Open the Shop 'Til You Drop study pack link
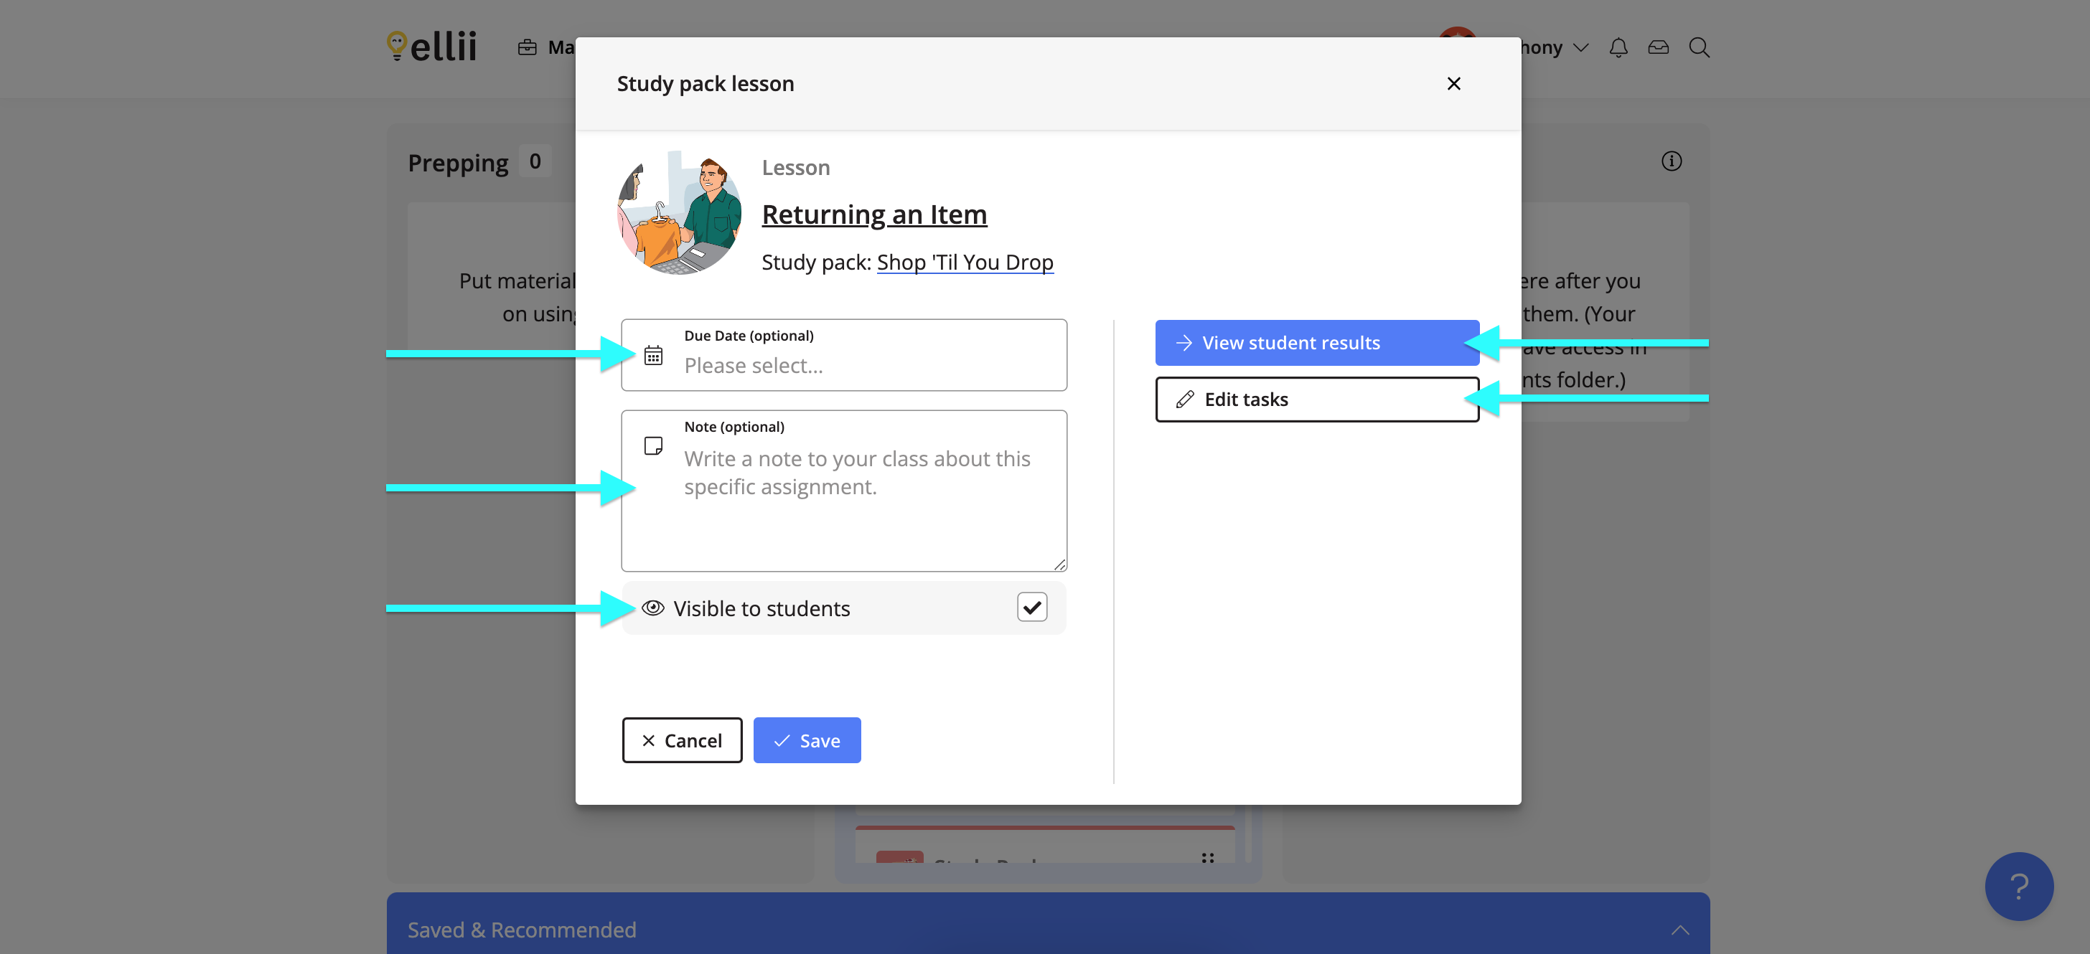2090x954 pixels. 965,261
